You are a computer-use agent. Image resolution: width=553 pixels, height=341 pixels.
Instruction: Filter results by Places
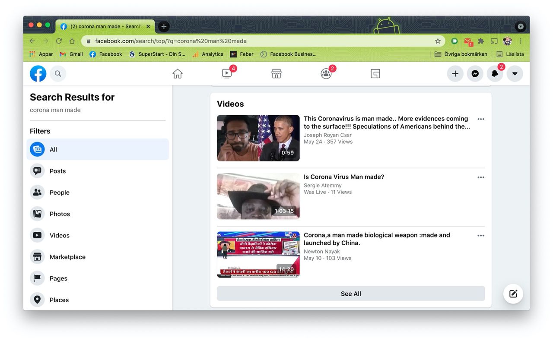coord(98,300)
